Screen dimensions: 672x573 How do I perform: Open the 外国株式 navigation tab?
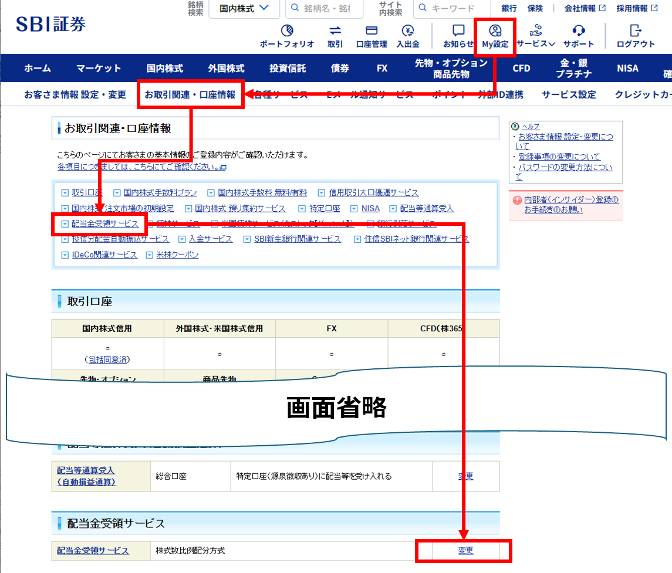click(x=227, y=68)
